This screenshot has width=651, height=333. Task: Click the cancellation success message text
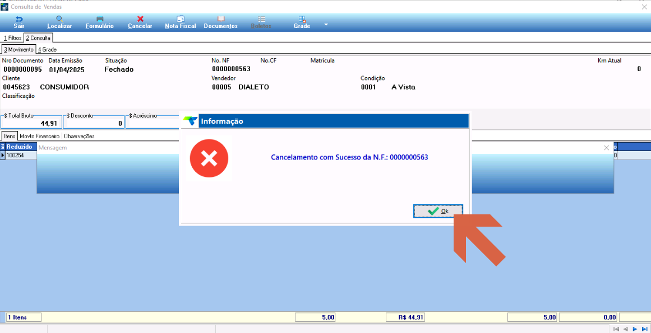pyautogui.click(x=349, y=157)
